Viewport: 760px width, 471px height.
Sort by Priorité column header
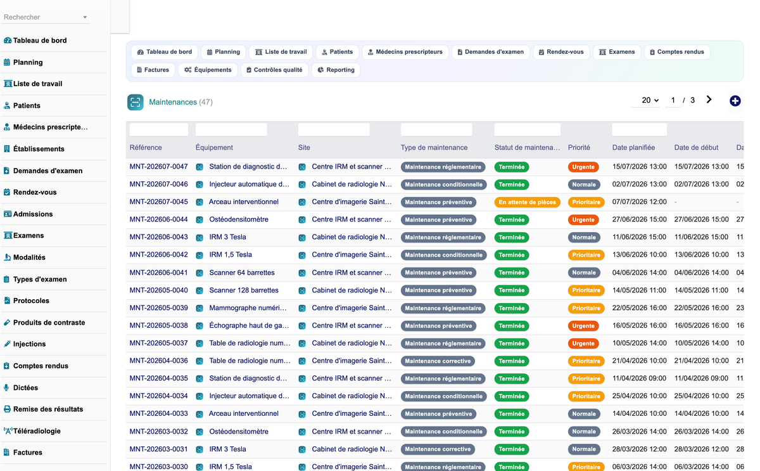pos(579,148)
